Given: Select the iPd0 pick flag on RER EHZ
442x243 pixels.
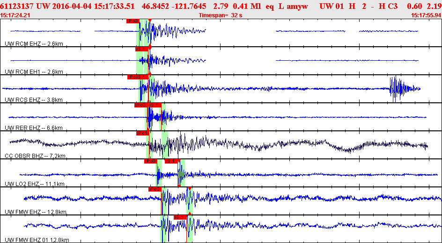Looking at the screenshot, I should pyautogui.click(x=140, y=105).
